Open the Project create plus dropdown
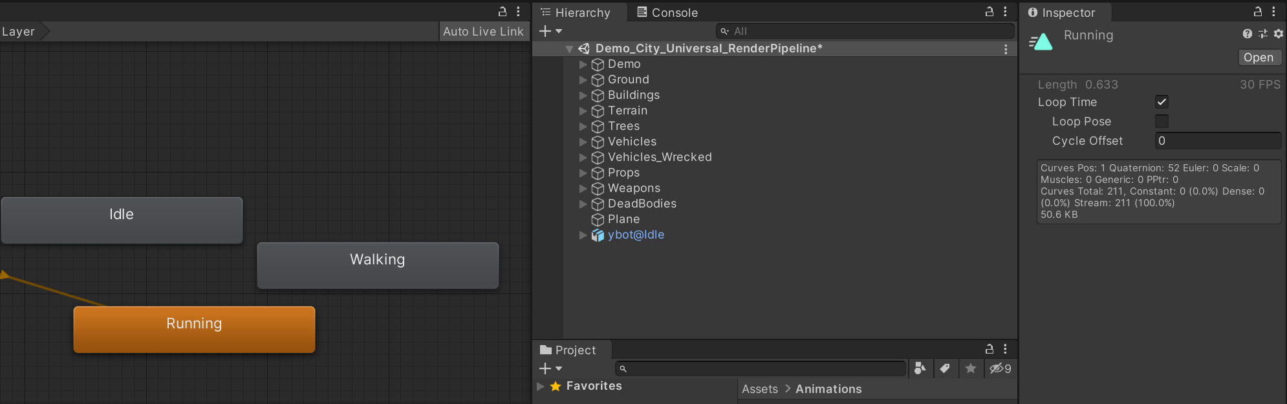The height and width of the screenshot is (404, 1287). click(x=550, y=368)
